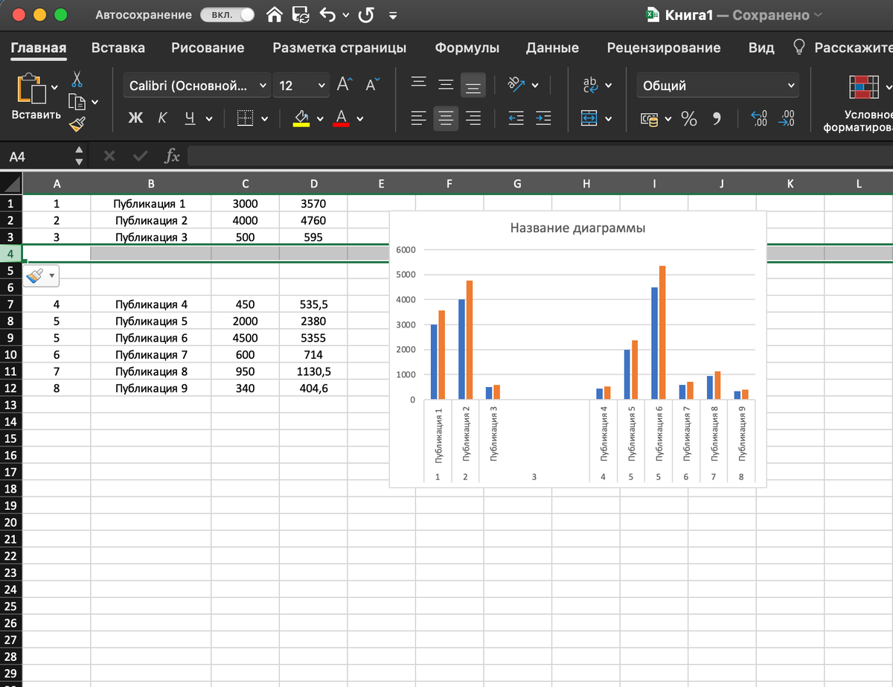
Task: Click the fx insert function button
Action: (171, 156)
